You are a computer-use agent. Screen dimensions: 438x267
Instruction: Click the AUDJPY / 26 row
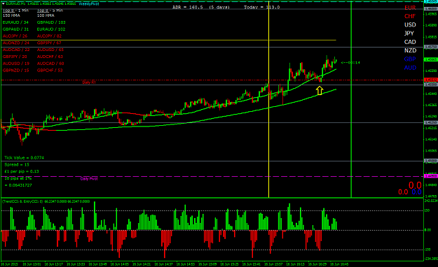pyautogui.click(x=15, y=36)
